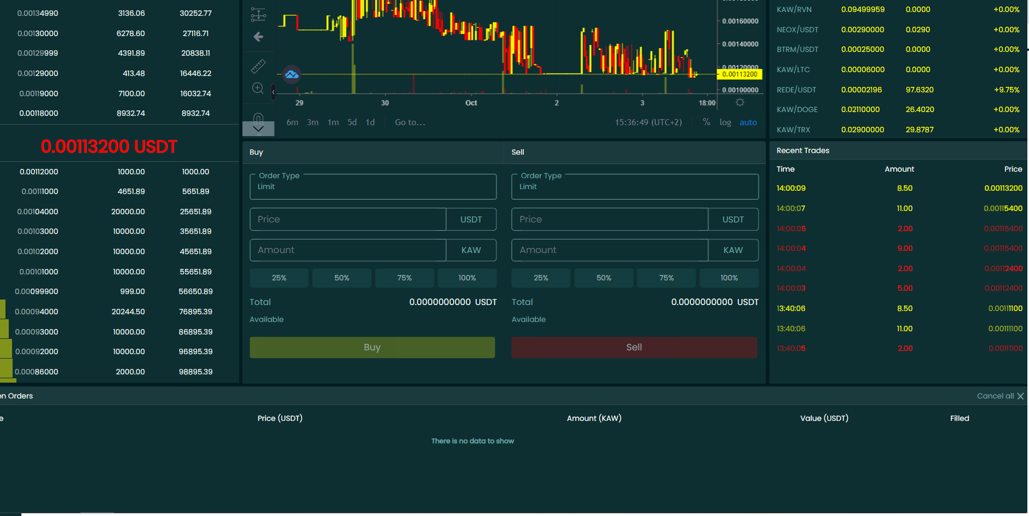The image size is (1029, 516).
Task: Open the Go to date picker
Action: [x=410, y=122]
